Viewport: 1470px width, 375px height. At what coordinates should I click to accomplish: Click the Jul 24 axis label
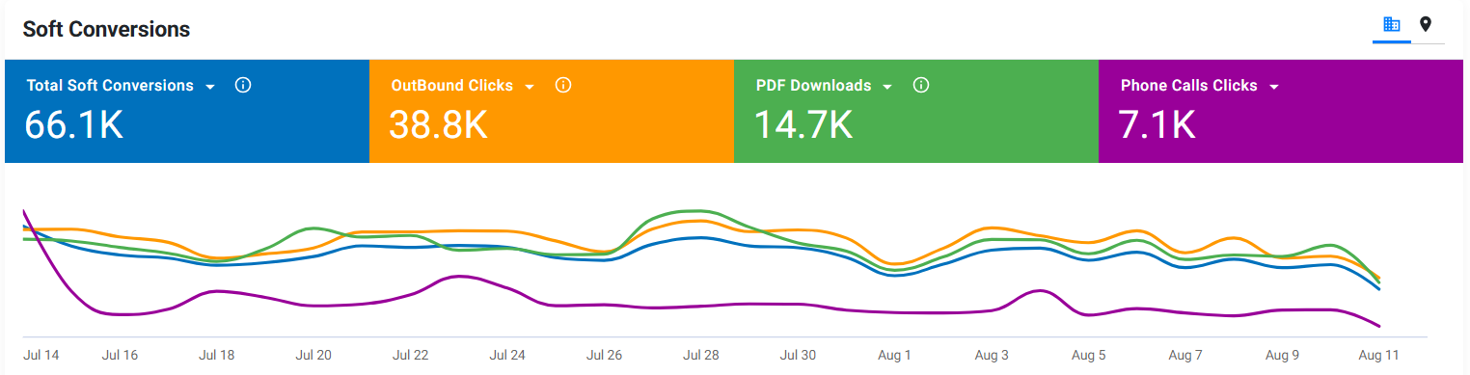pyautogui.click(x=507, y=355)
